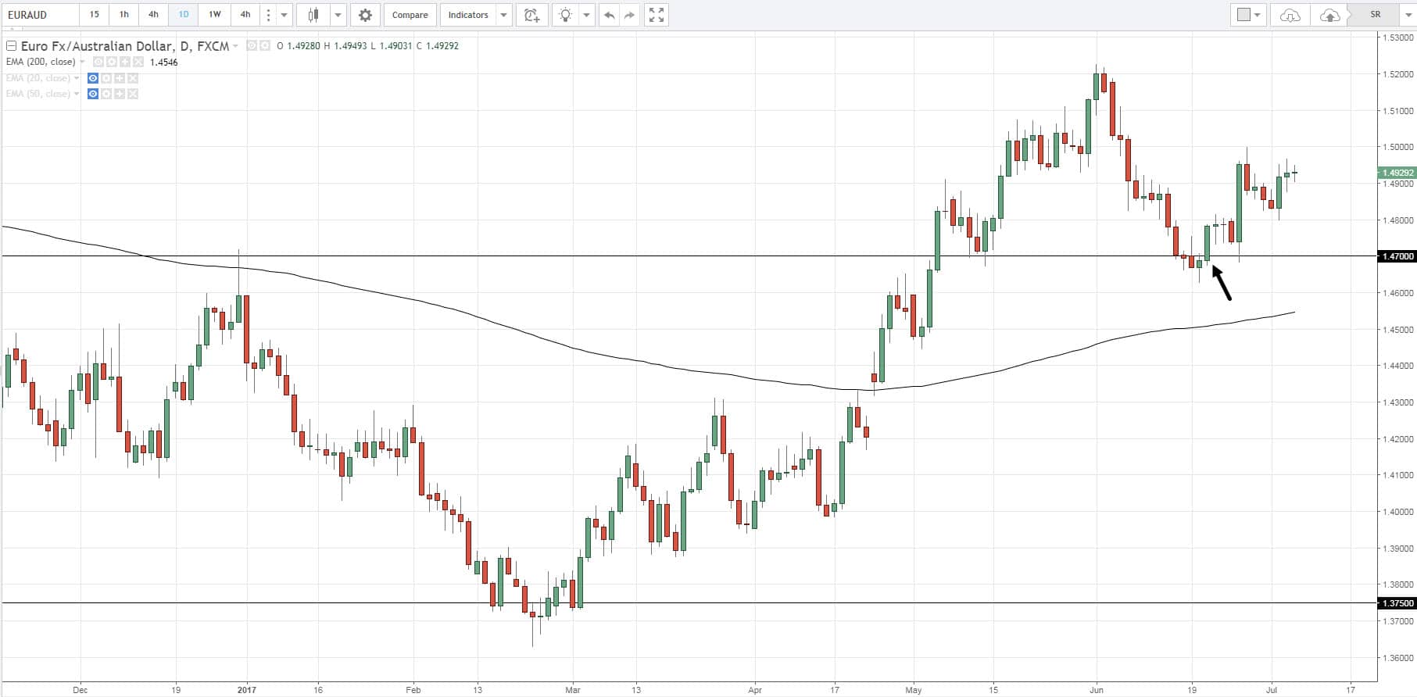Save chart layout via cloud upload icon

pos(1329,15)
